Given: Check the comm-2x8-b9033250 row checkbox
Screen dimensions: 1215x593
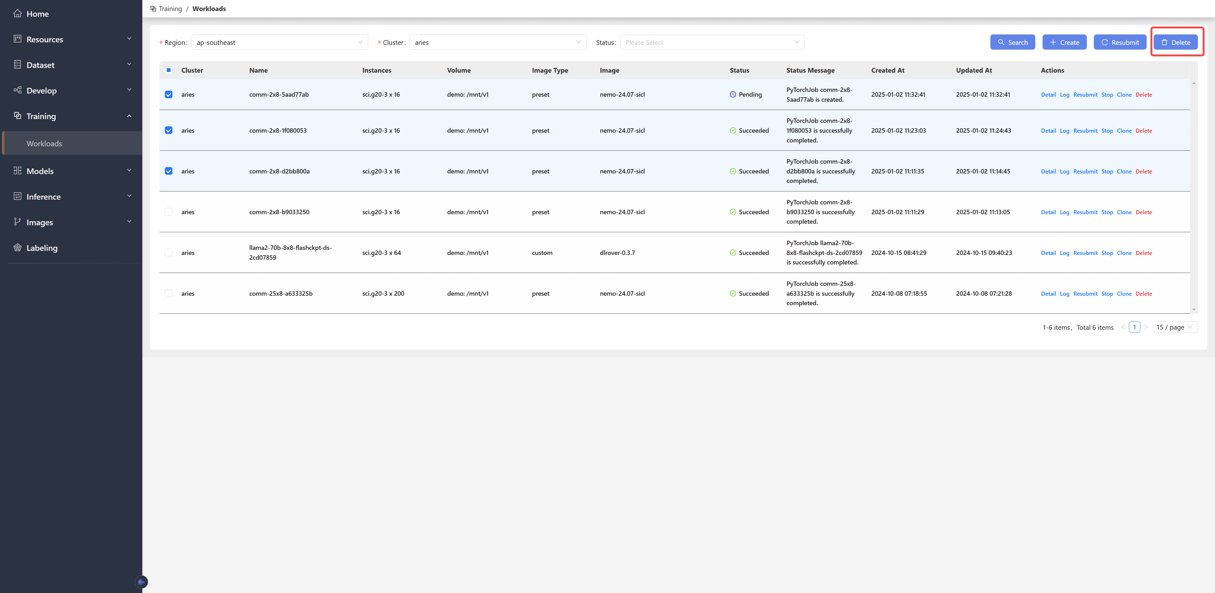Looking at the screenshot, I should (x=168, y=212).
